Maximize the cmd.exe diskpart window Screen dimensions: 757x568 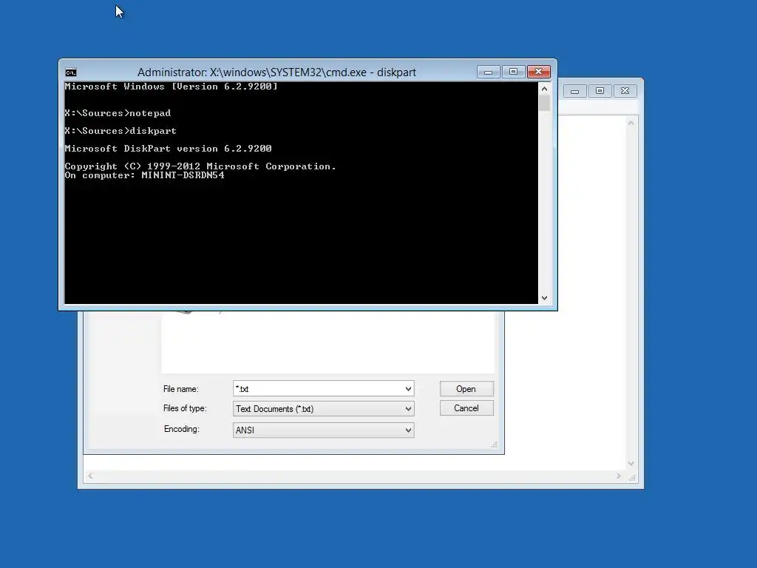pos(513,72)
